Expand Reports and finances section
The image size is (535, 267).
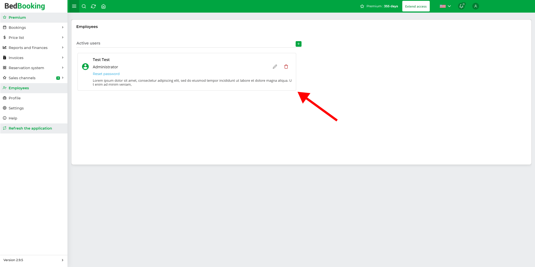34,48
